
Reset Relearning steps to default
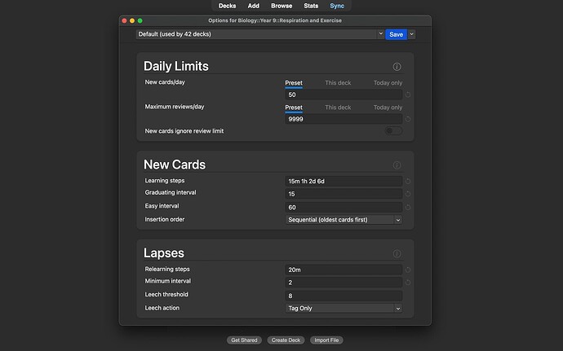pyautogui.click(x=408, y=270)
